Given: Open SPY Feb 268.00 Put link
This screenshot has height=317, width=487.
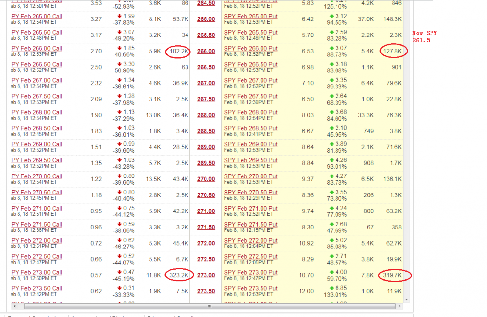Looking at the screenshot, I should 251,112.
